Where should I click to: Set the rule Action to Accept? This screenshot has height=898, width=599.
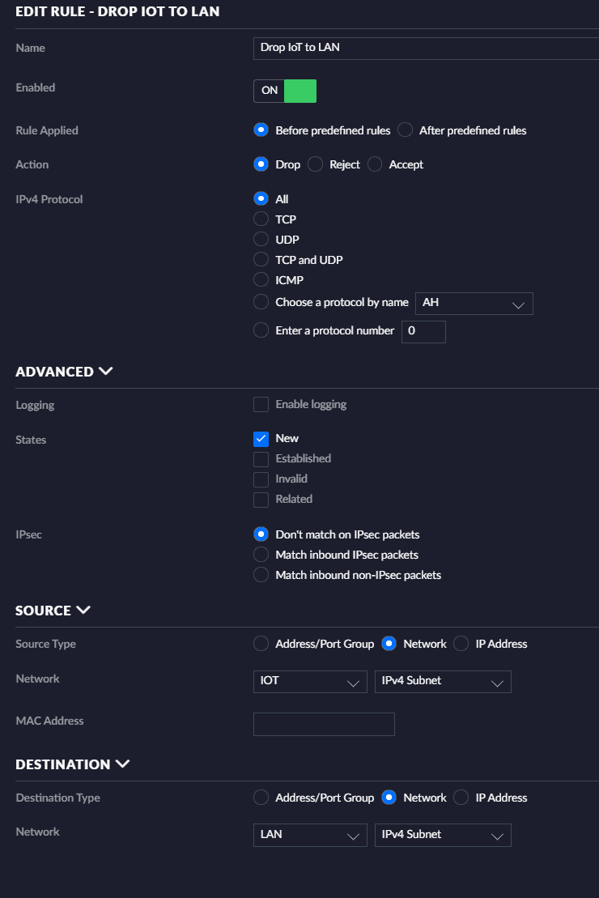(x=375, y=164)
